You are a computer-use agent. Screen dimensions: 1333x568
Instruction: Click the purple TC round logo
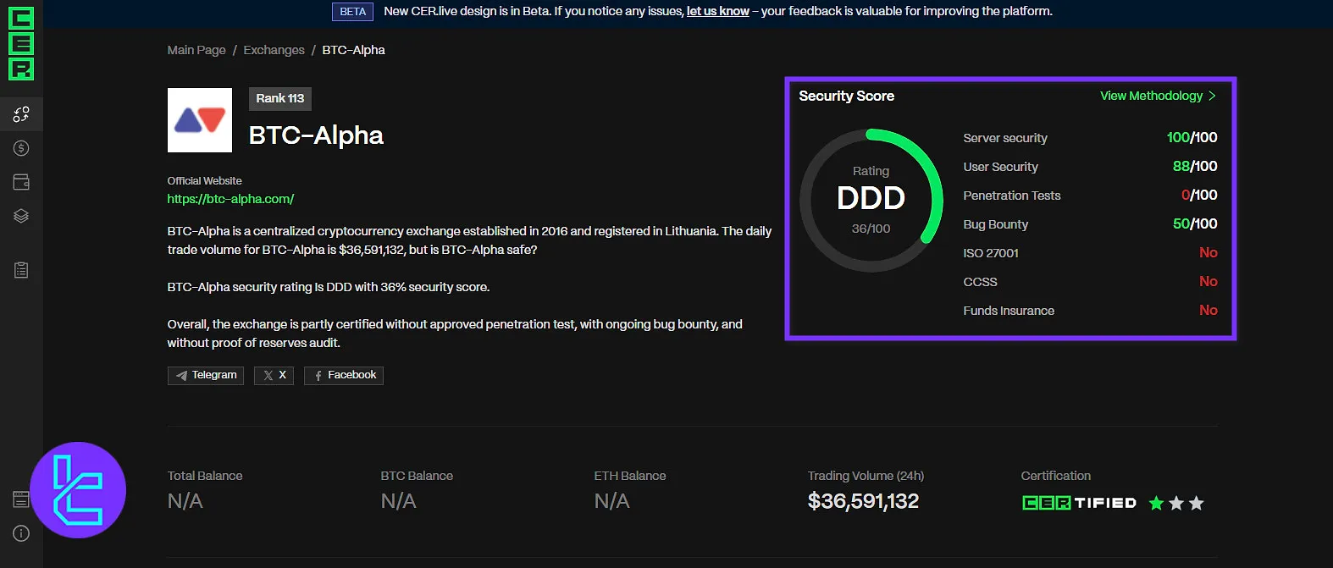(x=78, y=490)
